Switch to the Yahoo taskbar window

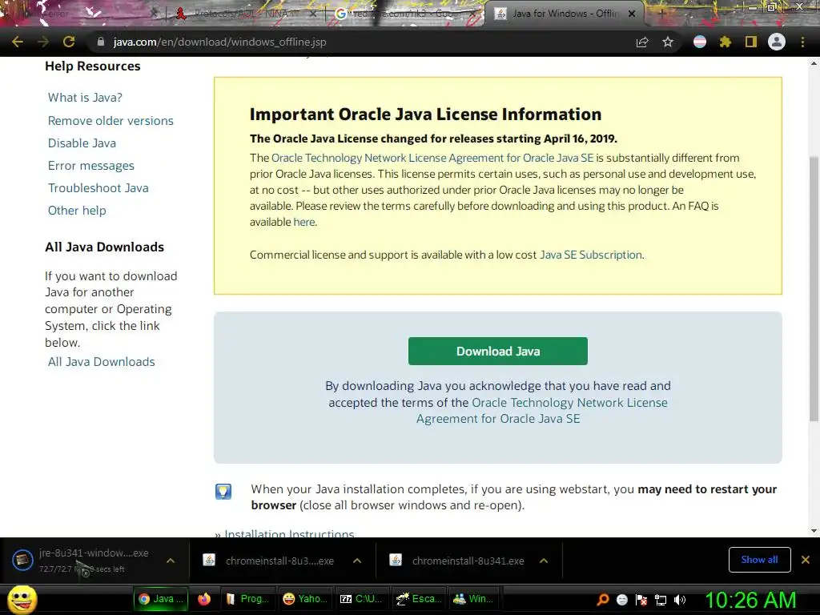click(305, 599)
